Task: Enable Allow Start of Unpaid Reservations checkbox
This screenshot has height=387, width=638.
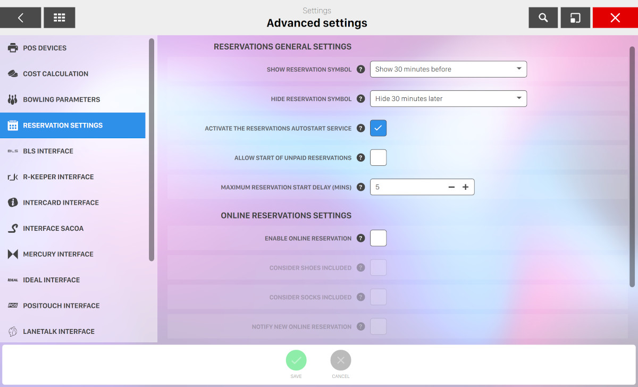Action: 378,158
